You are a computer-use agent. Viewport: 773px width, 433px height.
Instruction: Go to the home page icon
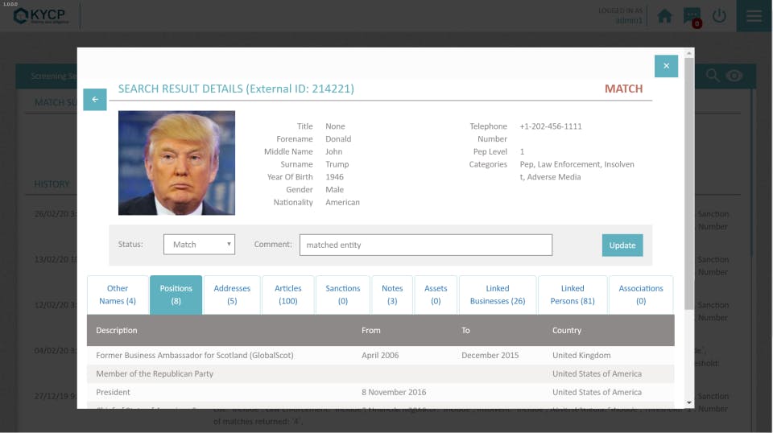point(664,16)
